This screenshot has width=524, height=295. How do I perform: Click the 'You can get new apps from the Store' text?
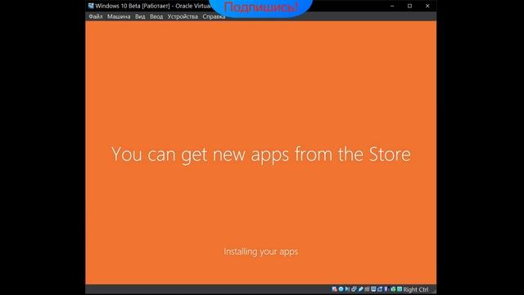(261, 155)
